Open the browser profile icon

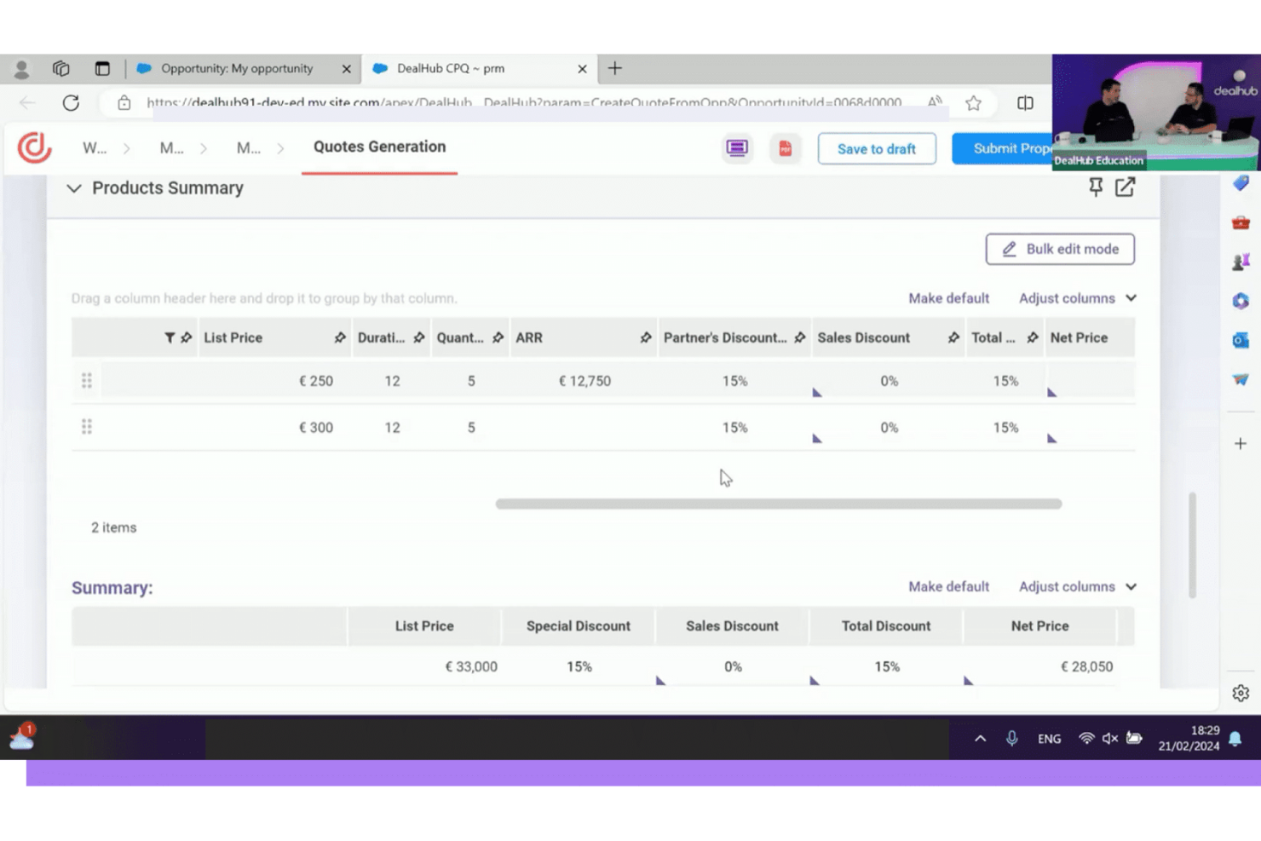point(21,69)
